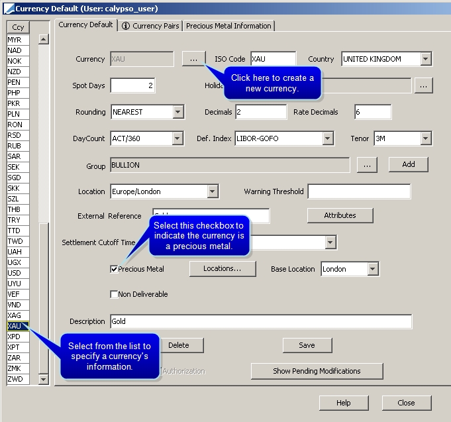The width and height of the screenshot is (451, 422).
Task: Click the Ccy column header
Action: pos(18,27)
